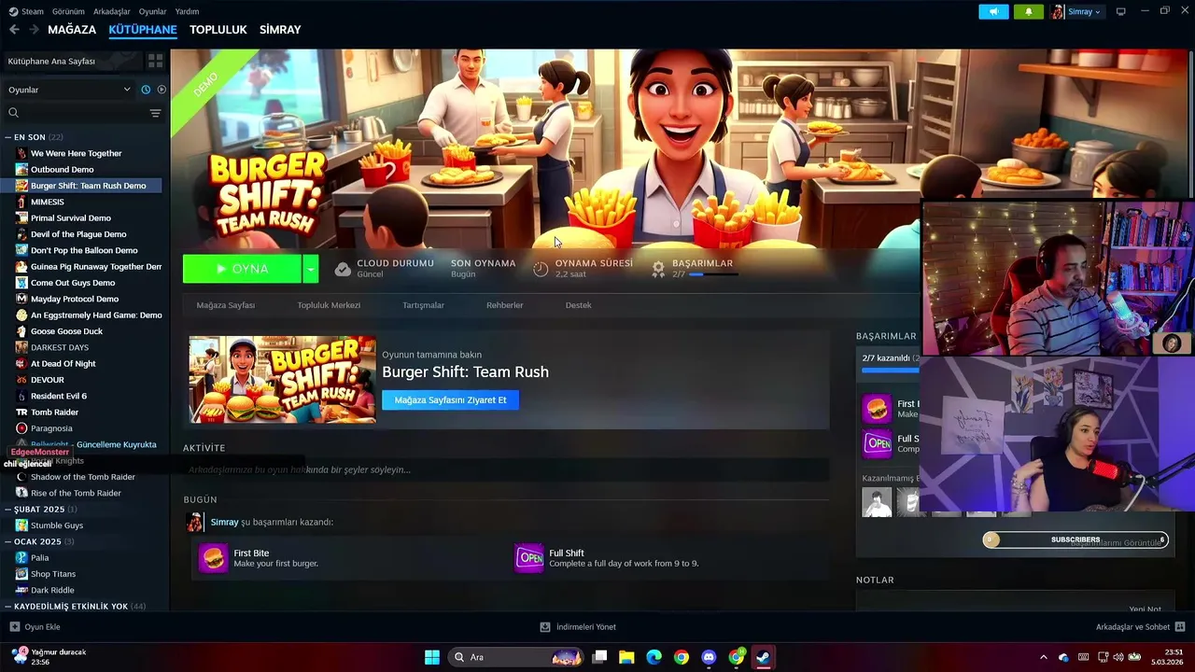The width and height of the screenshot is (1195, 672).
Task: Switch to Big Picture mode monitor icon
Action: 1121,11
